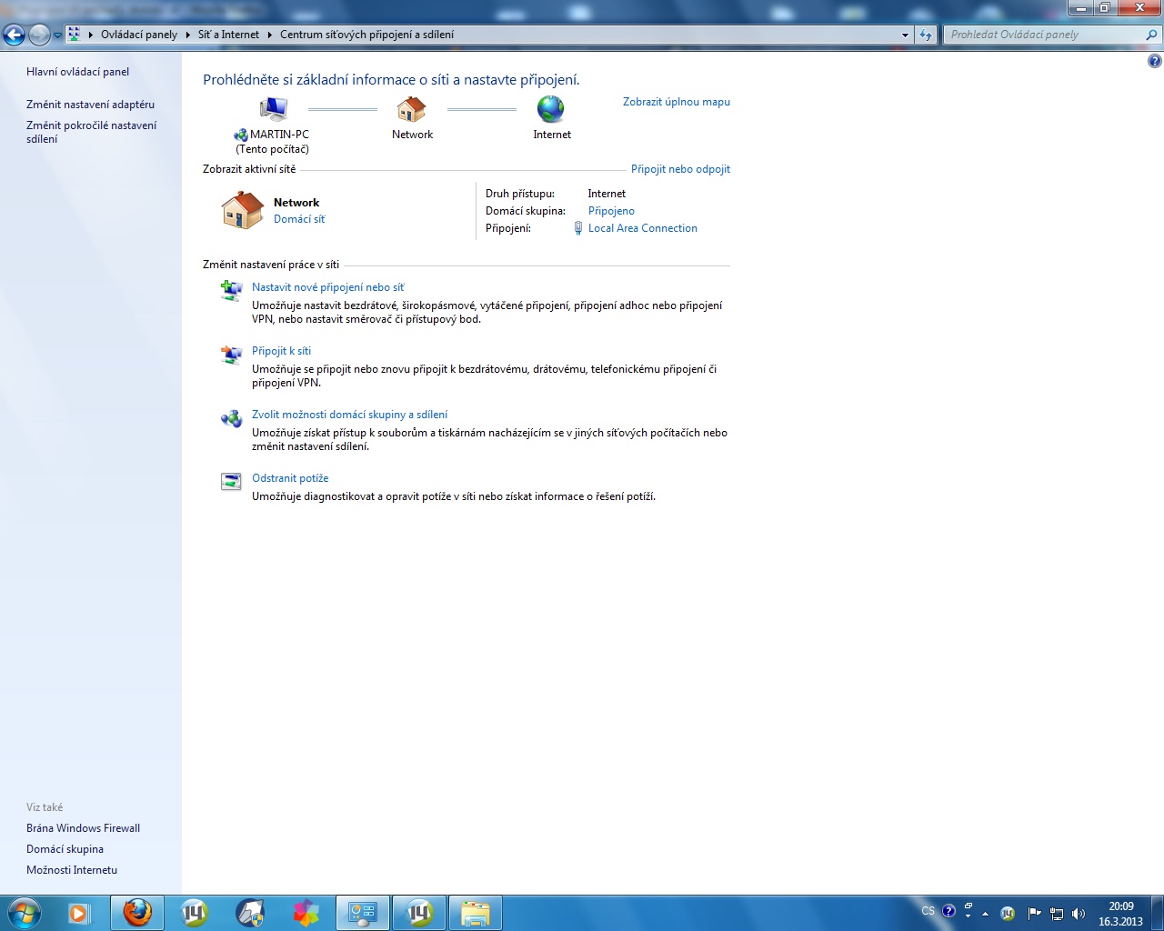This screenshot has height=931, width=1164.
Task: Click the uTorrent tray icon
Action: [x=1008, y=914]
